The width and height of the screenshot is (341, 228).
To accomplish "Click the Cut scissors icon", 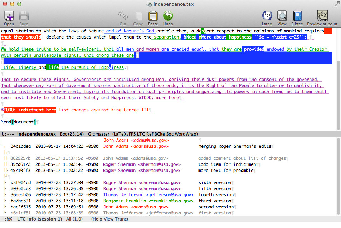I will (123, 16).
